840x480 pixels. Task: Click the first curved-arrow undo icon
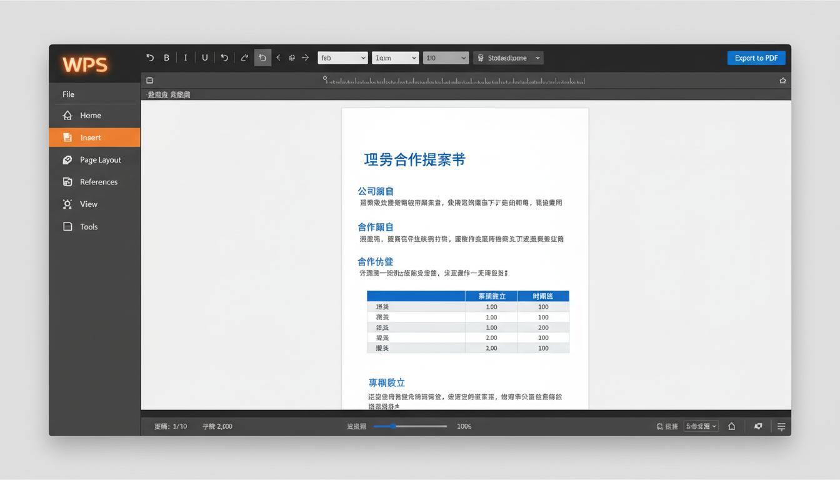[x=150, y=57]
